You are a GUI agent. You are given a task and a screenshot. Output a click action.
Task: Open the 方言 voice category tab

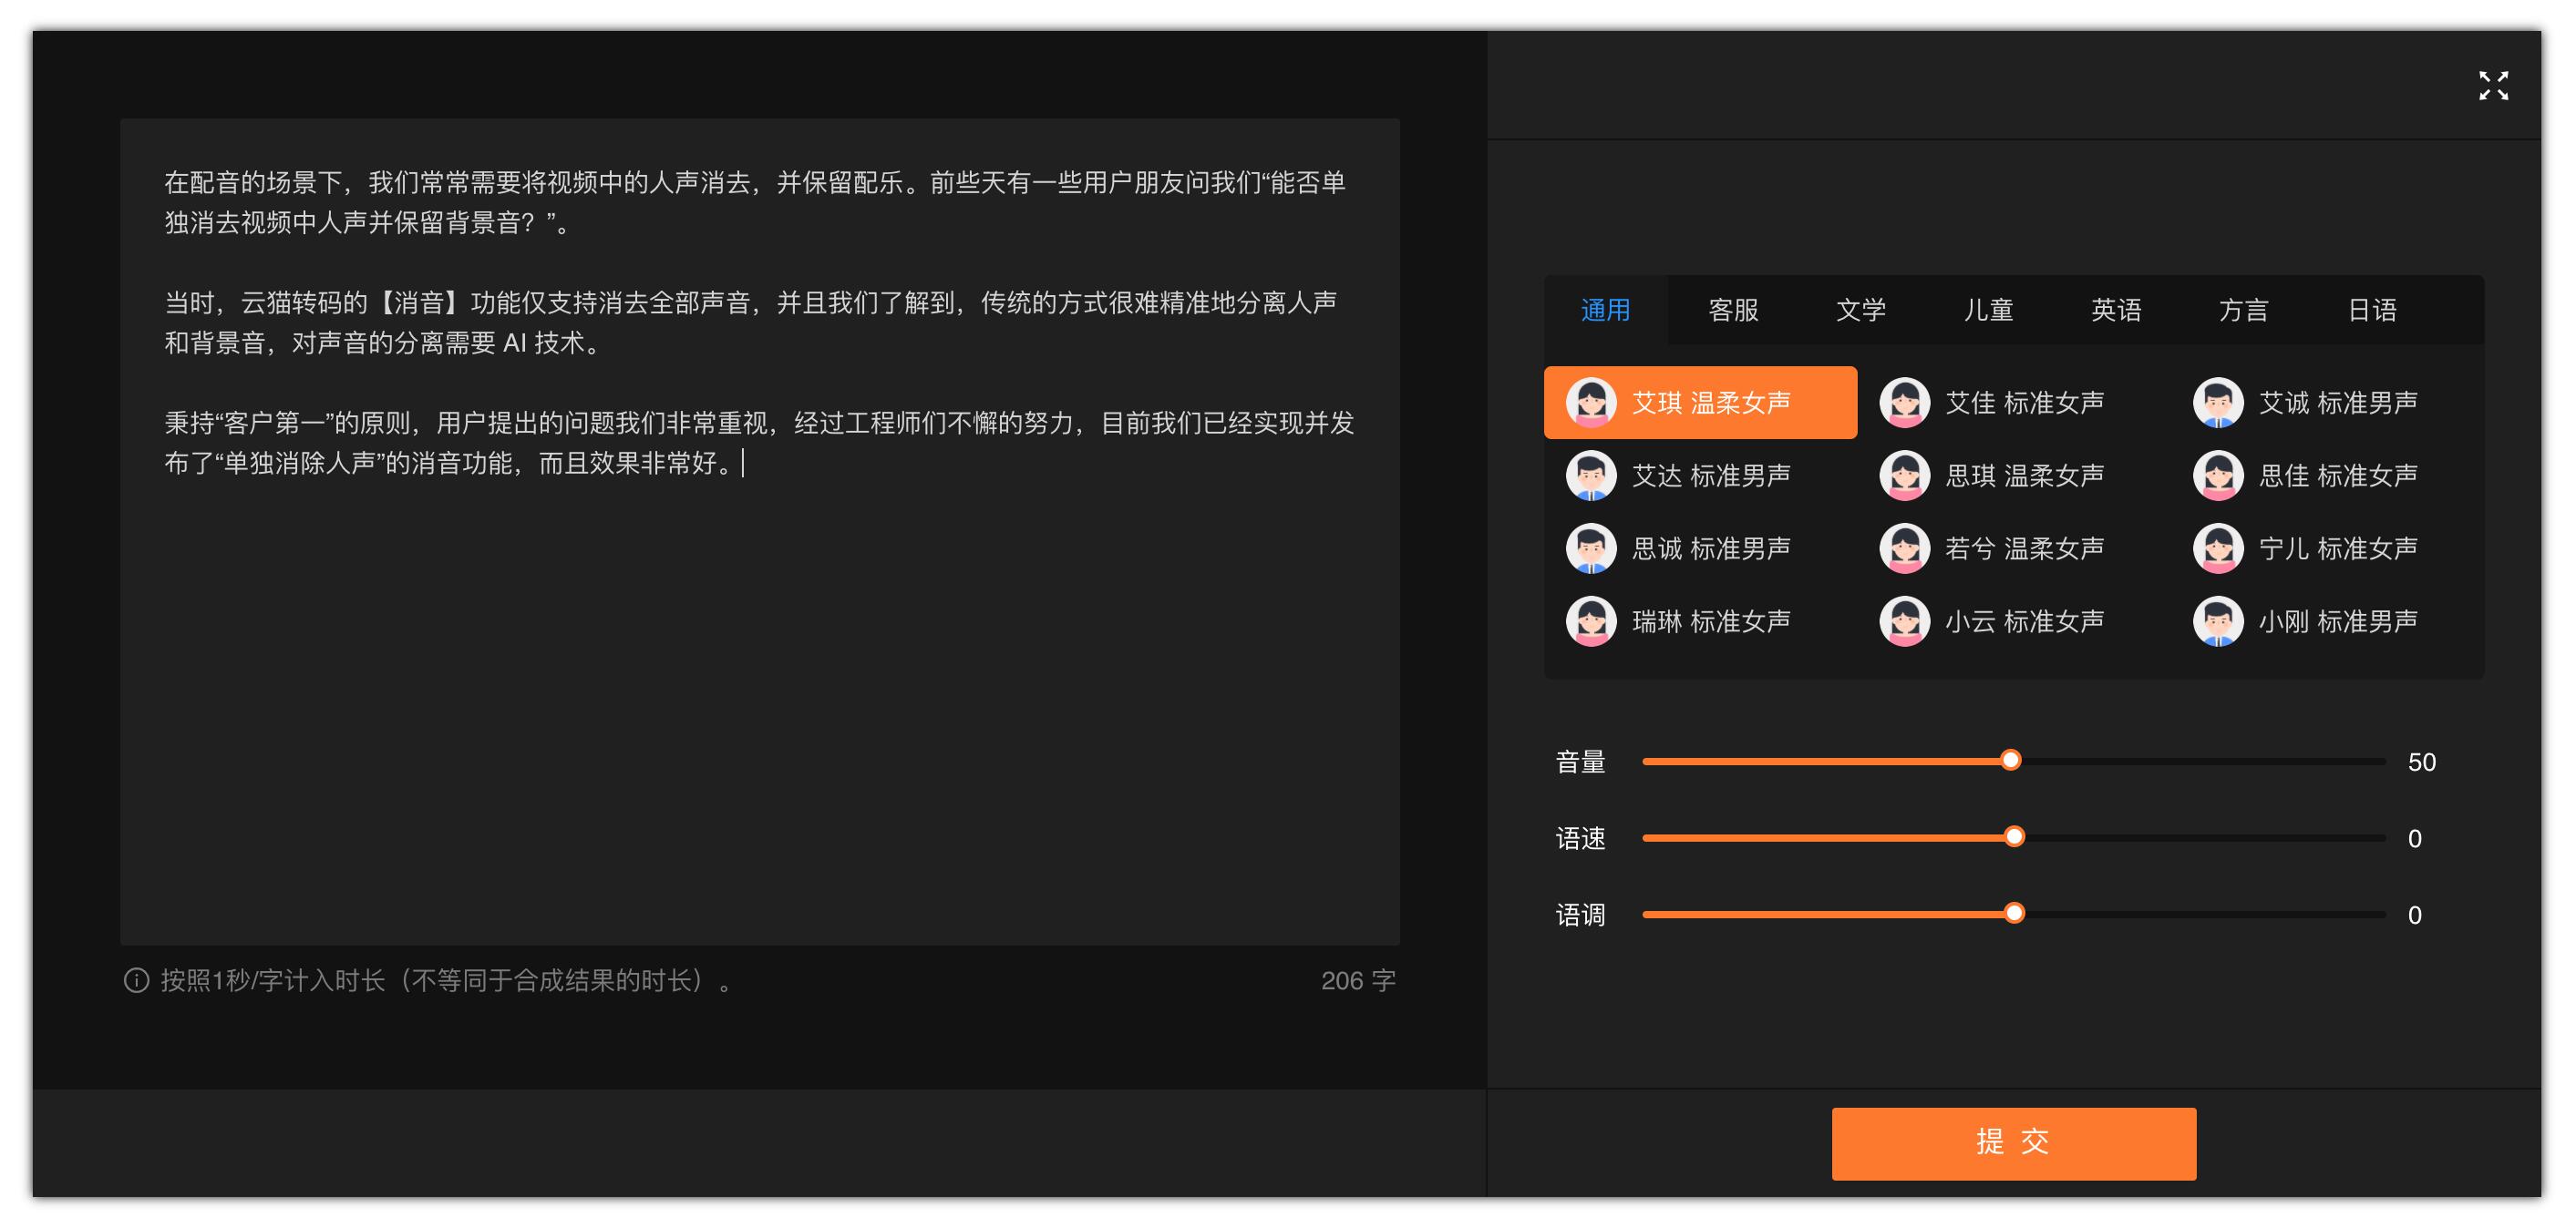pyautogui.click(x=2243, y=310)
